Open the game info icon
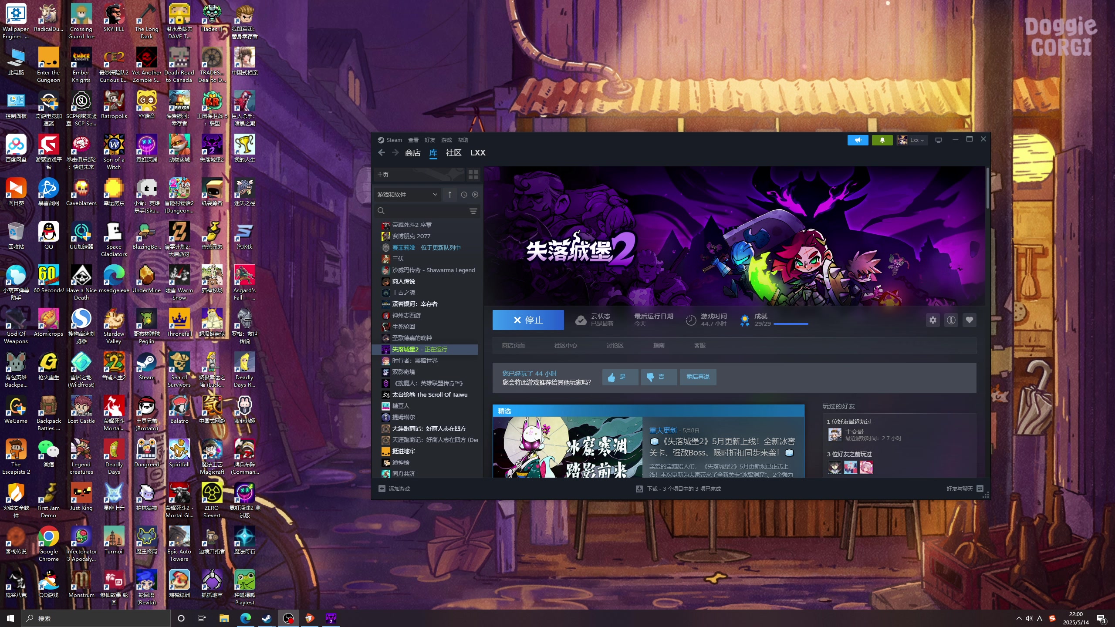This screenshot has height=627, width=1115. point(951,320)
